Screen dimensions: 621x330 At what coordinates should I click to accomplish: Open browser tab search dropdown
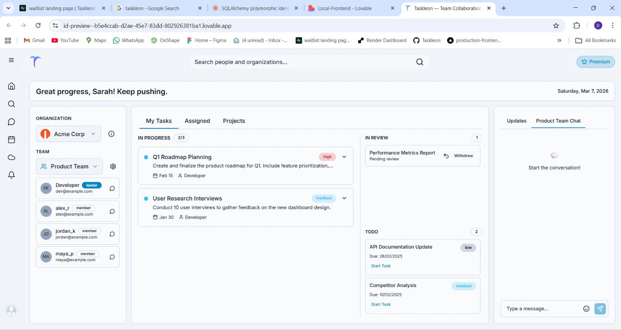tap(8, 8)
